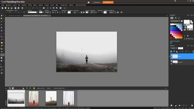The width and height of the screenshot is (194, 109).
Task: Toggle the Alle Werkzeuge checkbox
Action: (x=185, y=39)
